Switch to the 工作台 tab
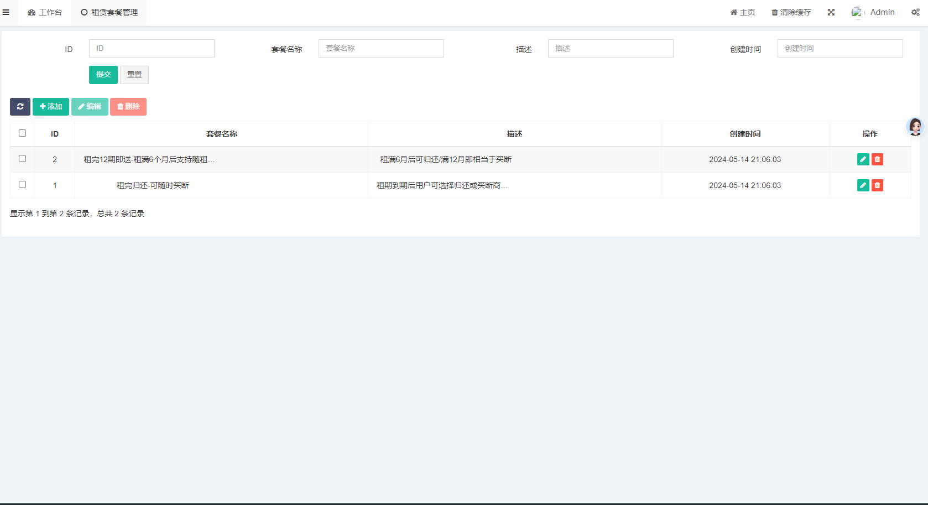This screenshot has width=928, height=505. pos(45,12)
